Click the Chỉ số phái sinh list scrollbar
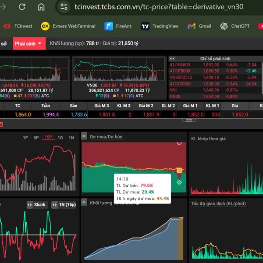 [x=262, y=78]
